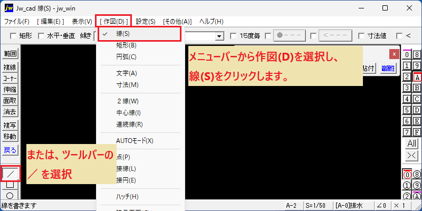The height and width of the screenshot is (211, 422).
Task: Open the [編集(E)] menu
Action: (x=50, y=22)
